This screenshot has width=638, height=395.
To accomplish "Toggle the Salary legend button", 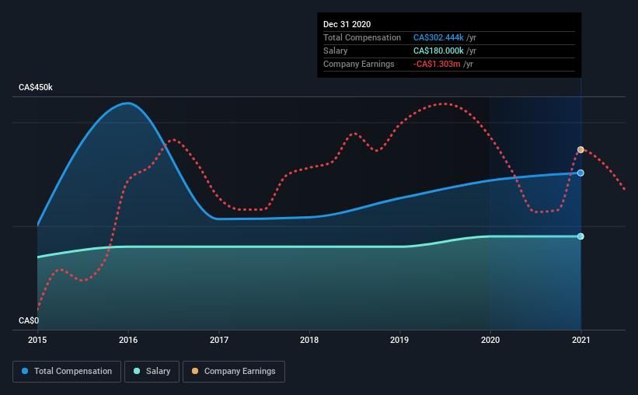I will point(152,372).
